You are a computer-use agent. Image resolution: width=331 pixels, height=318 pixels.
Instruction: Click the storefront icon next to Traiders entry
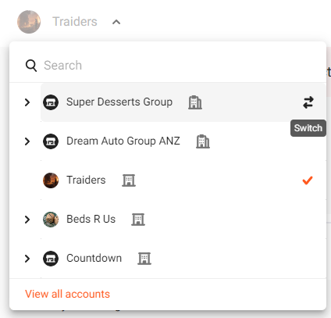(x=129, y=180)
